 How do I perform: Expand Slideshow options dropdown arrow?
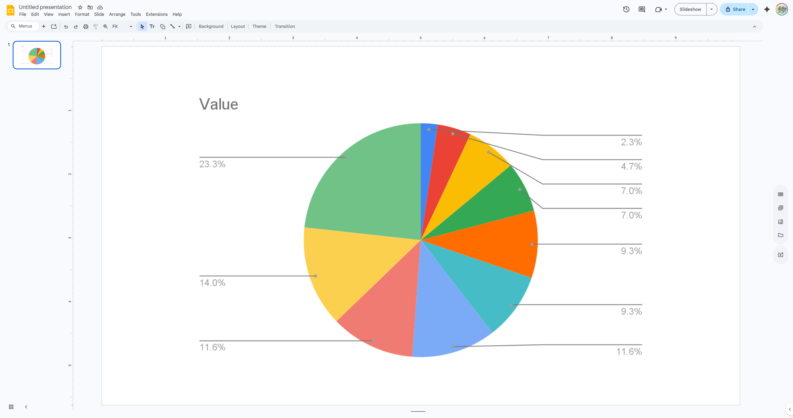coord(712,9)
